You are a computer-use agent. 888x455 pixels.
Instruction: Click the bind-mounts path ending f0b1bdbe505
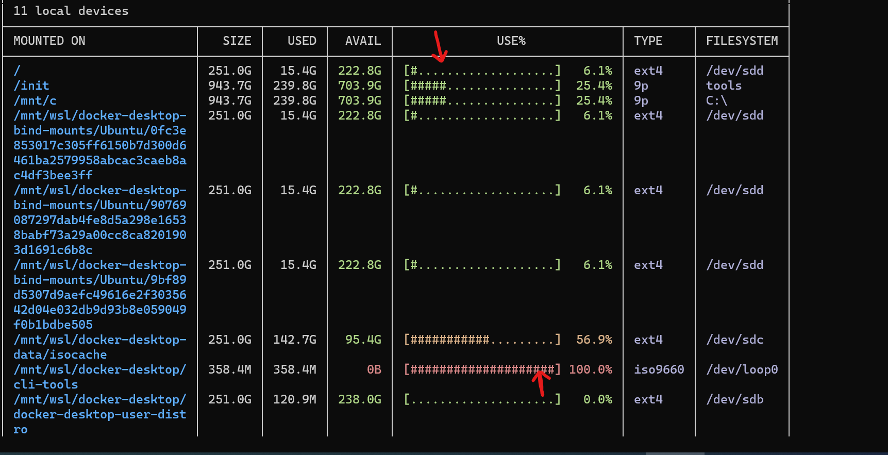100,295
